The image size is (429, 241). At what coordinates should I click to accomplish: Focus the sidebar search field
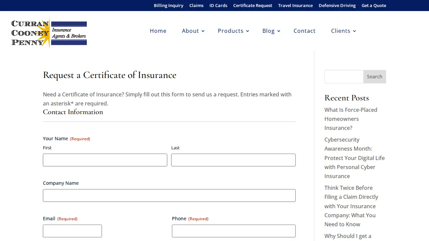(344, 77)
